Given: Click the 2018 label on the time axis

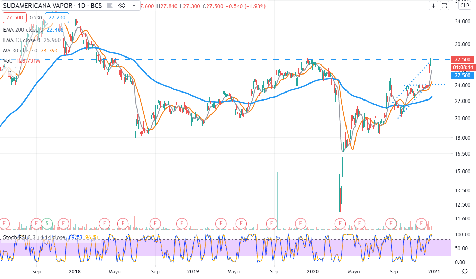Looking at the screenshot, I should [x=75, y=271].
